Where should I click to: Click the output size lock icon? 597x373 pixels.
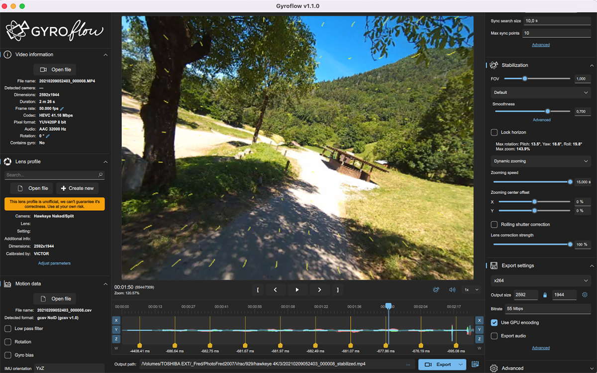(545, 295)
